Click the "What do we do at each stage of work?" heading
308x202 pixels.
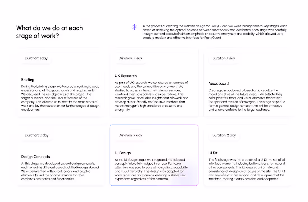(50, 32)
